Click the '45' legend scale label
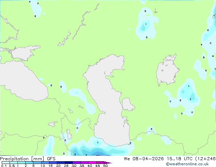216x167 pixels. click(97, 166)
